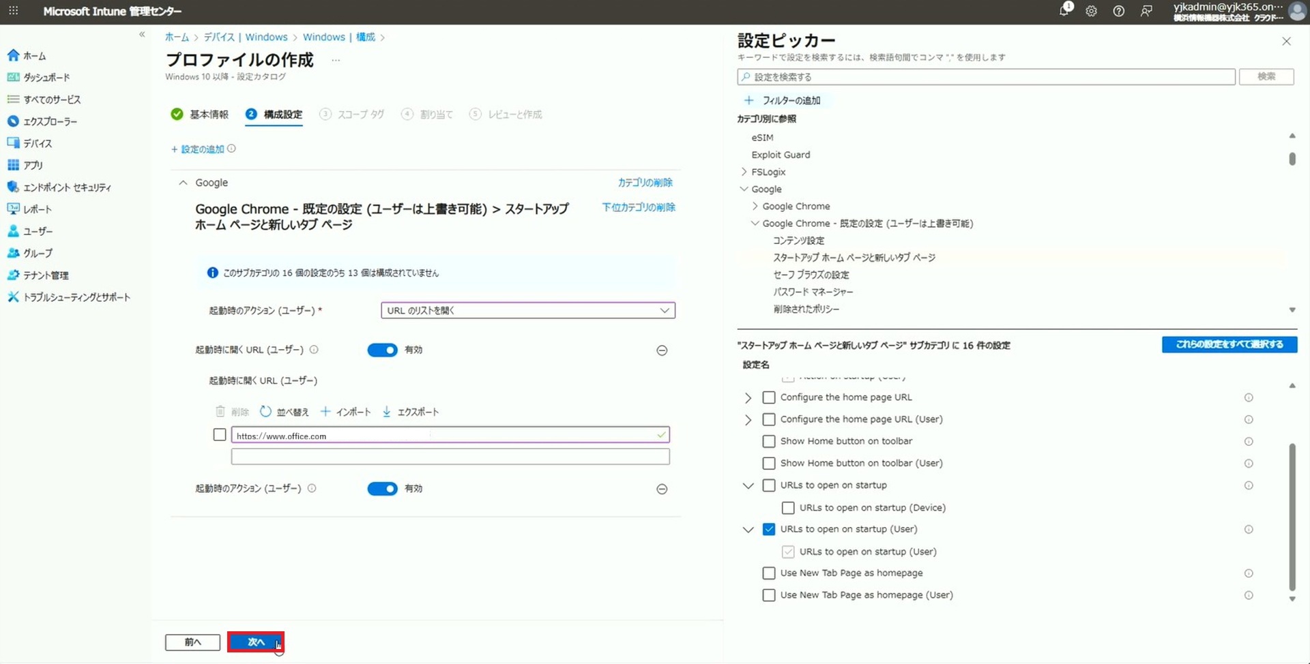Toggle the 起動時に開く URL (ユーザー) switch
This screenshot has width=1310, height=664.
[382, 350]
